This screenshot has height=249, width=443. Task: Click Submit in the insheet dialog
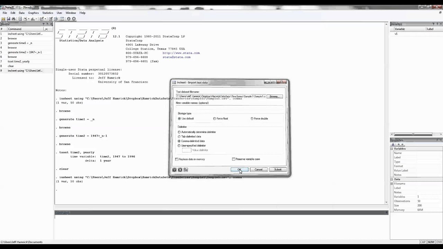pos(278,169)
